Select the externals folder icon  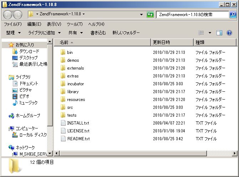pyautogui.click(x=63, y=68)
